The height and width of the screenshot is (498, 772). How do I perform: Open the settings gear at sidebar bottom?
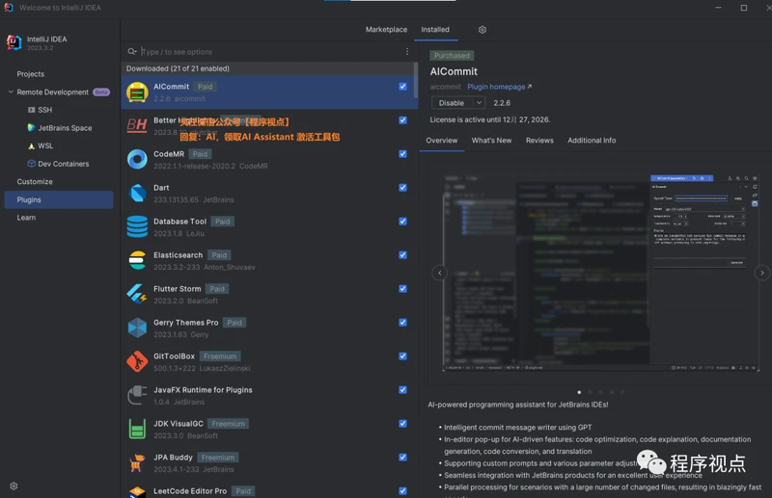pyautogui.click(x=14, y=485)
